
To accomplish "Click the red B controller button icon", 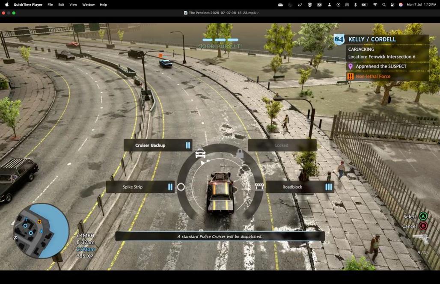I will click(423, 226).
